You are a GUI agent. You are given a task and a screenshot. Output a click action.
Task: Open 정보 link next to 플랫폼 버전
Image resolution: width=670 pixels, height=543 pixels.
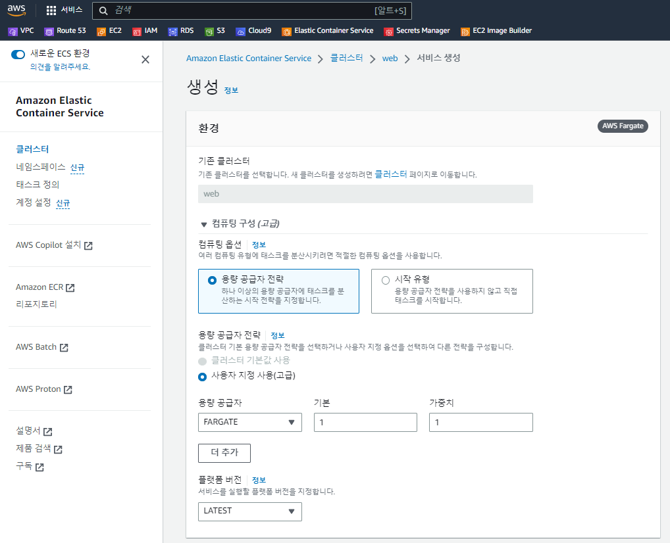(x=259, y=481)
